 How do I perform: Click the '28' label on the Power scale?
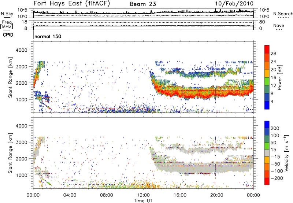pyautogui.click(x=273, y=53)
